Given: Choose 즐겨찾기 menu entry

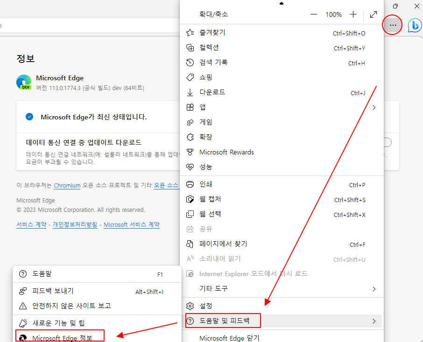Looking at the screenshot, I should tap(282, 33).
